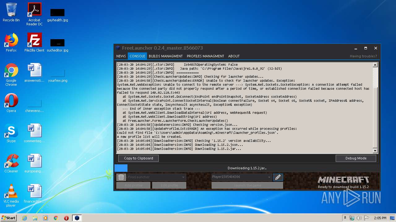
Task: Click the 2:05 PM taskbar clock
Action: coord(380,218)
